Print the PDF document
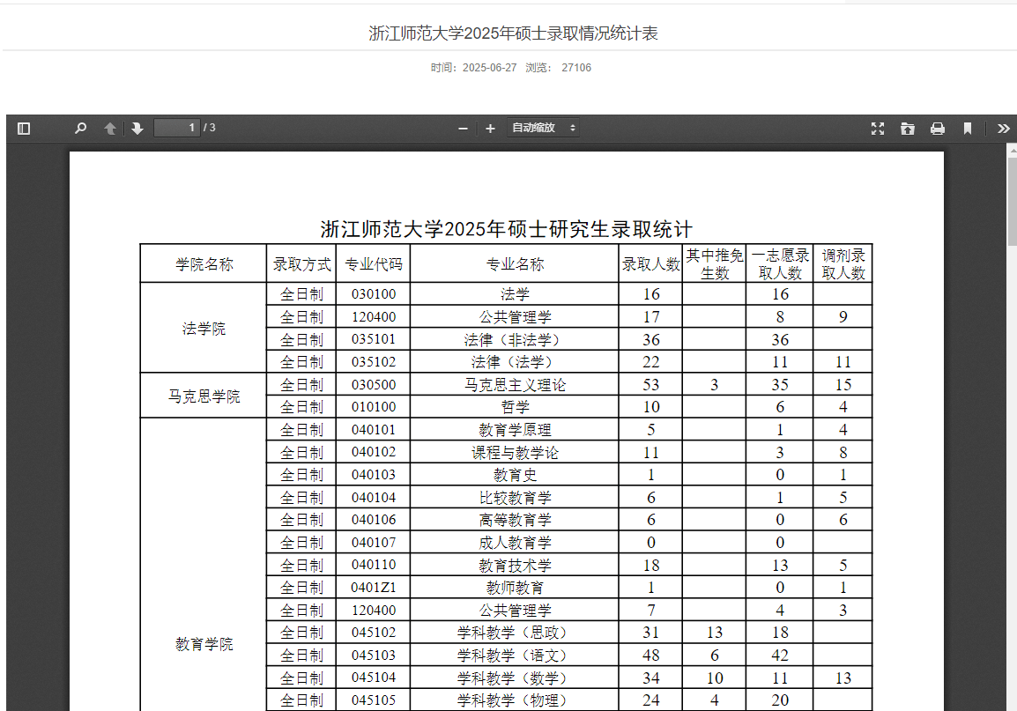 point(938,129)
